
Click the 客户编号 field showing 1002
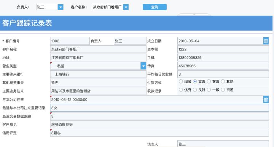(70, 41)
